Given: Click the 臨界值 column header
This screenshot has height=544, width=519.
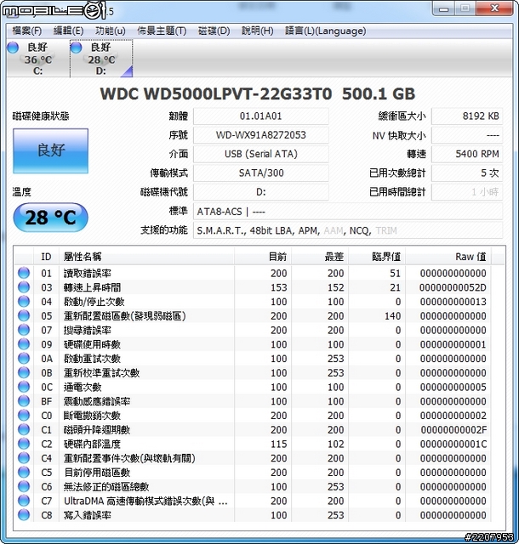Looking at the screenshot, I should click(x=377, y=257).
